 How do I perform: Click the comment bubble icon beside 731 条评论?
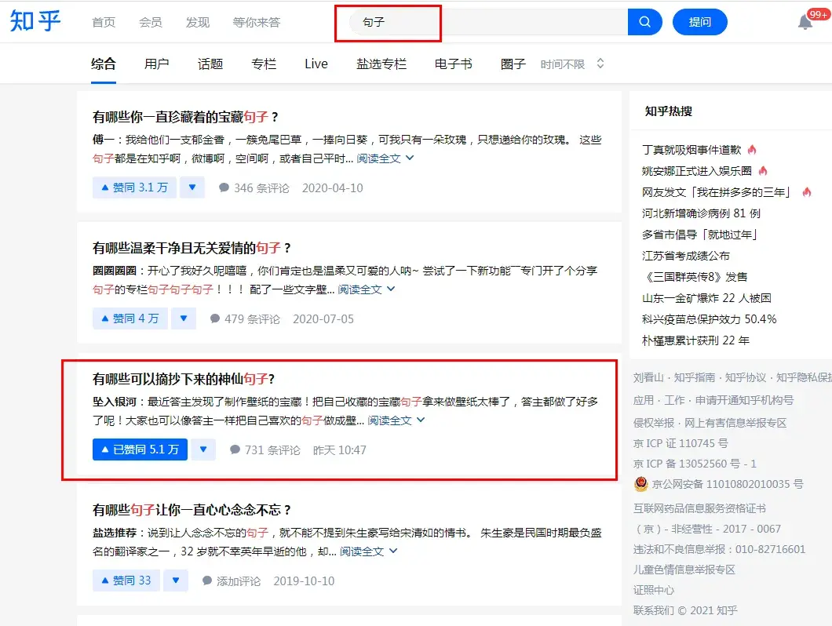(x=235, y=449)
